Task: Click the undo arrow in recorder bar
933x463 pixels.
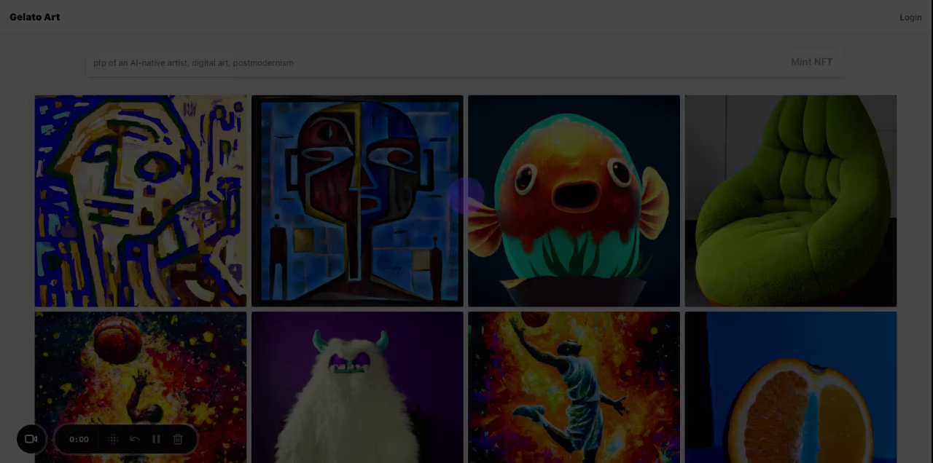Action: [x=135, y=439]
